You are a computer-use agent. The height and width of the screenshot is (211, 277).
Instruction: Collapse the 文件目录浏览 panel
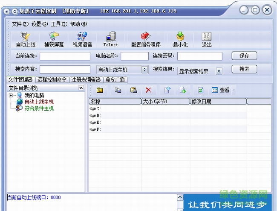[81, 88]
